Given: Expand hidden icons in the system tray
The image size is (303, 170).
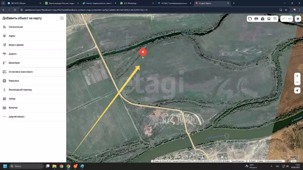Looking at the screenshot, I should [x=271, y=166].
